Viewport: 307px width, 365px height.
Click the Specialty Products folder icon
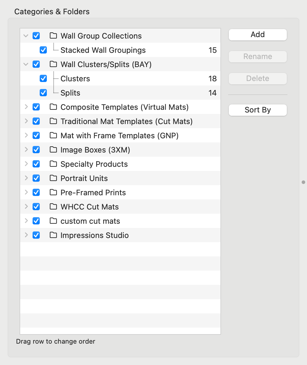tap(53, 164)
